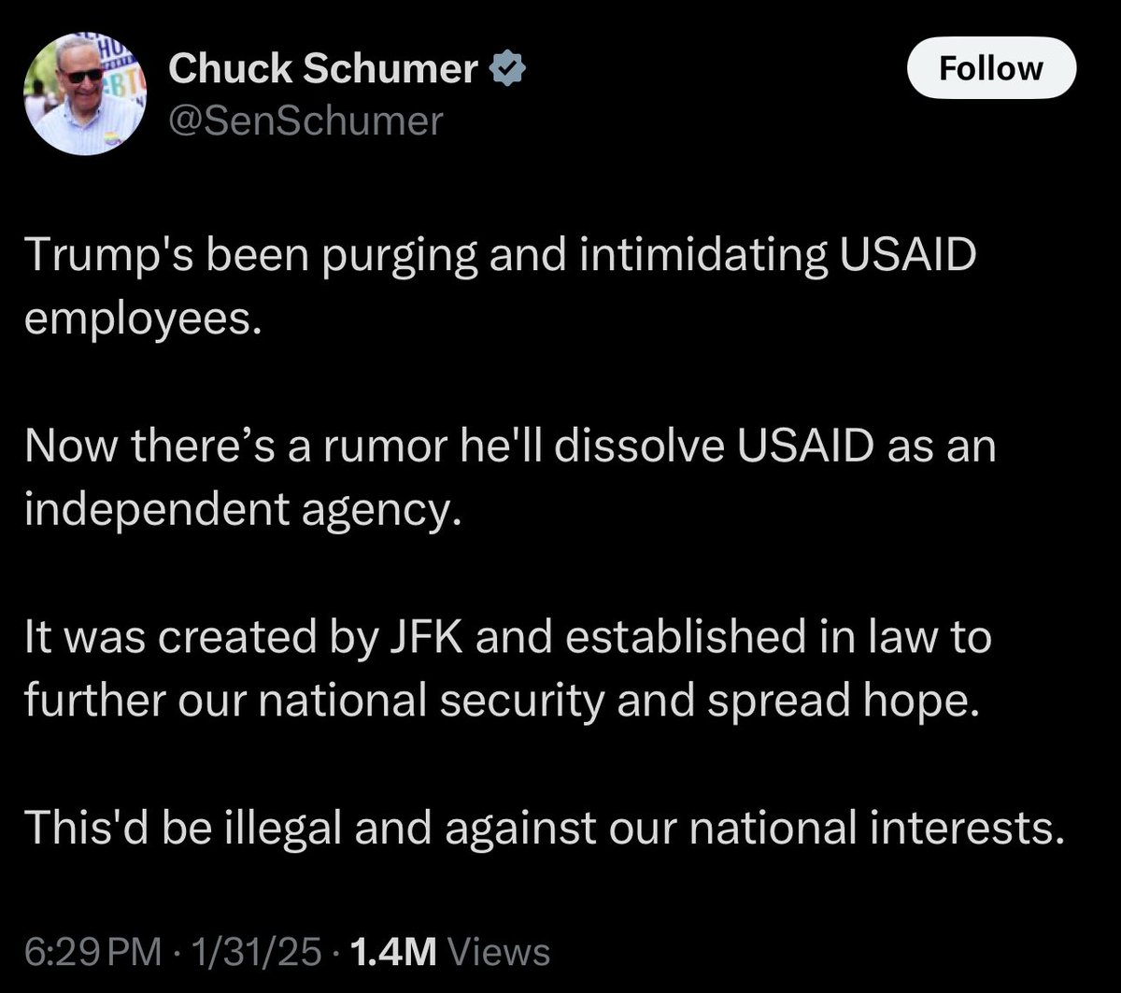Click the "Chuck Schumer" display name

(x=323, y=68)
